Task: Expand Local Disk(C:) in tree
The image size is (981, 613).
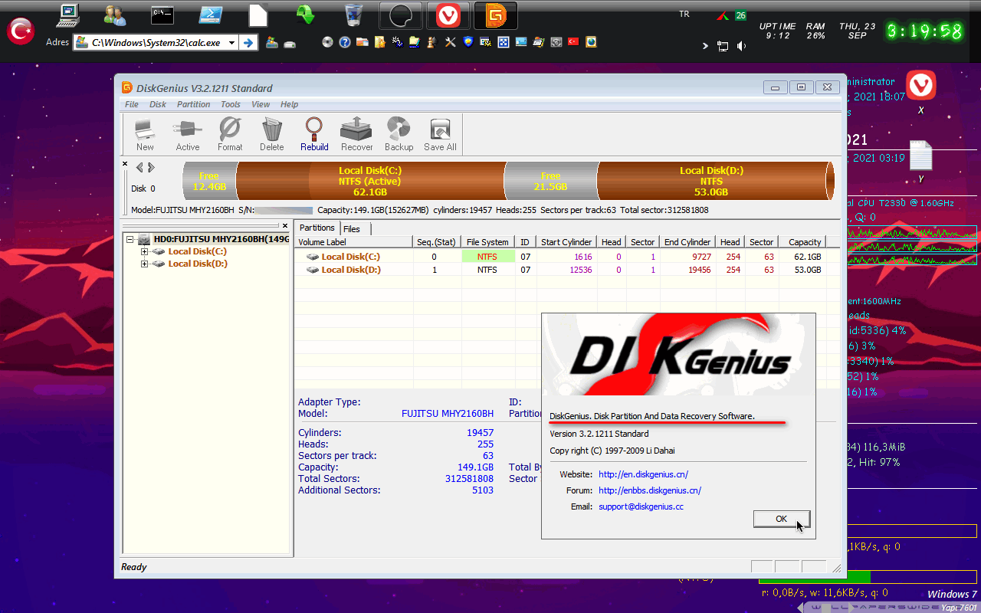Action: click(x=144, y=251)
